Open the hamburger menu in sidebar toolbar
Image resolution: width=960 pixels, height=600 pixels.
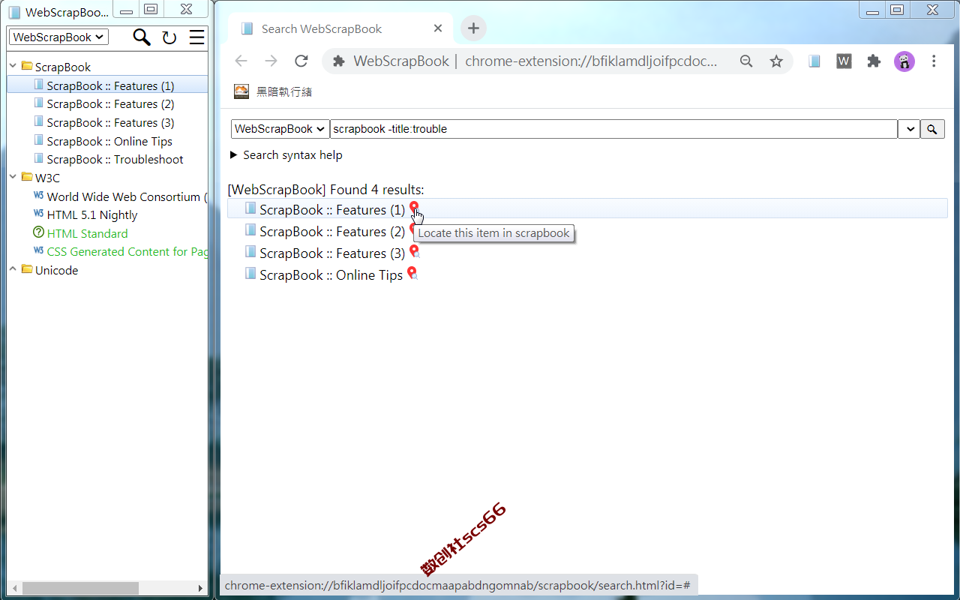coord(196,37)
